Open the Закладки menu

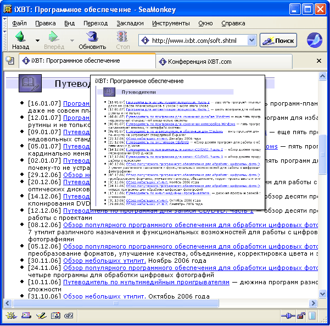point(130,23)
